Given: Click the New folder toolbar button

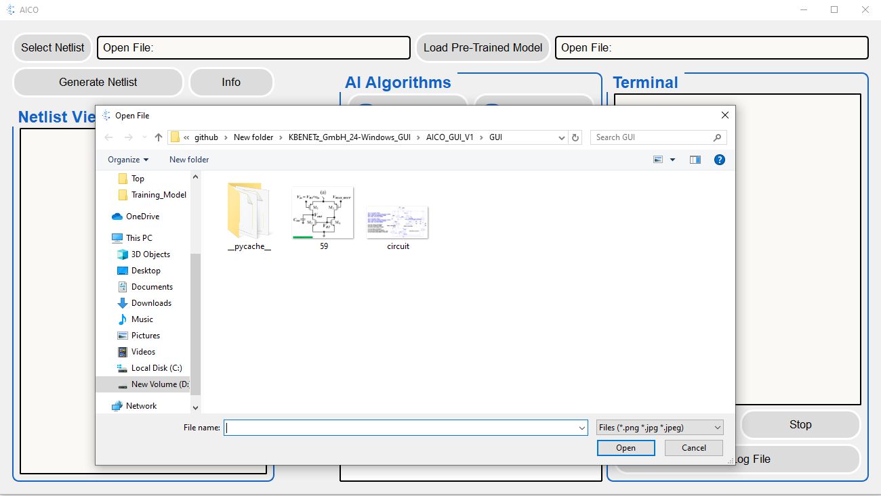Looking at the screenshot, I should (x=189, y=160).
